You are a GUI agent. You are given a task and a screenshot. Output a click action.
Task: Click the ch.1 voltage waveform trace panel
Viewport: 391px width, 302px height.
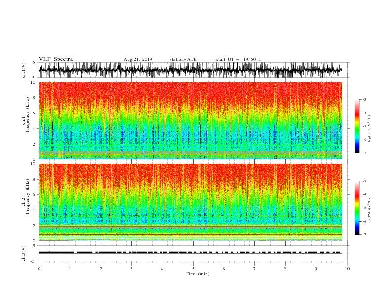(190, 70)
